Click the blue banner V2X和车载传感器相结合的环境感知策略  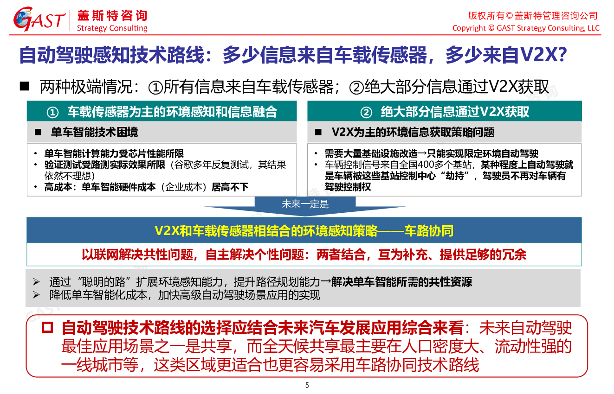click(x=304, y=231)
